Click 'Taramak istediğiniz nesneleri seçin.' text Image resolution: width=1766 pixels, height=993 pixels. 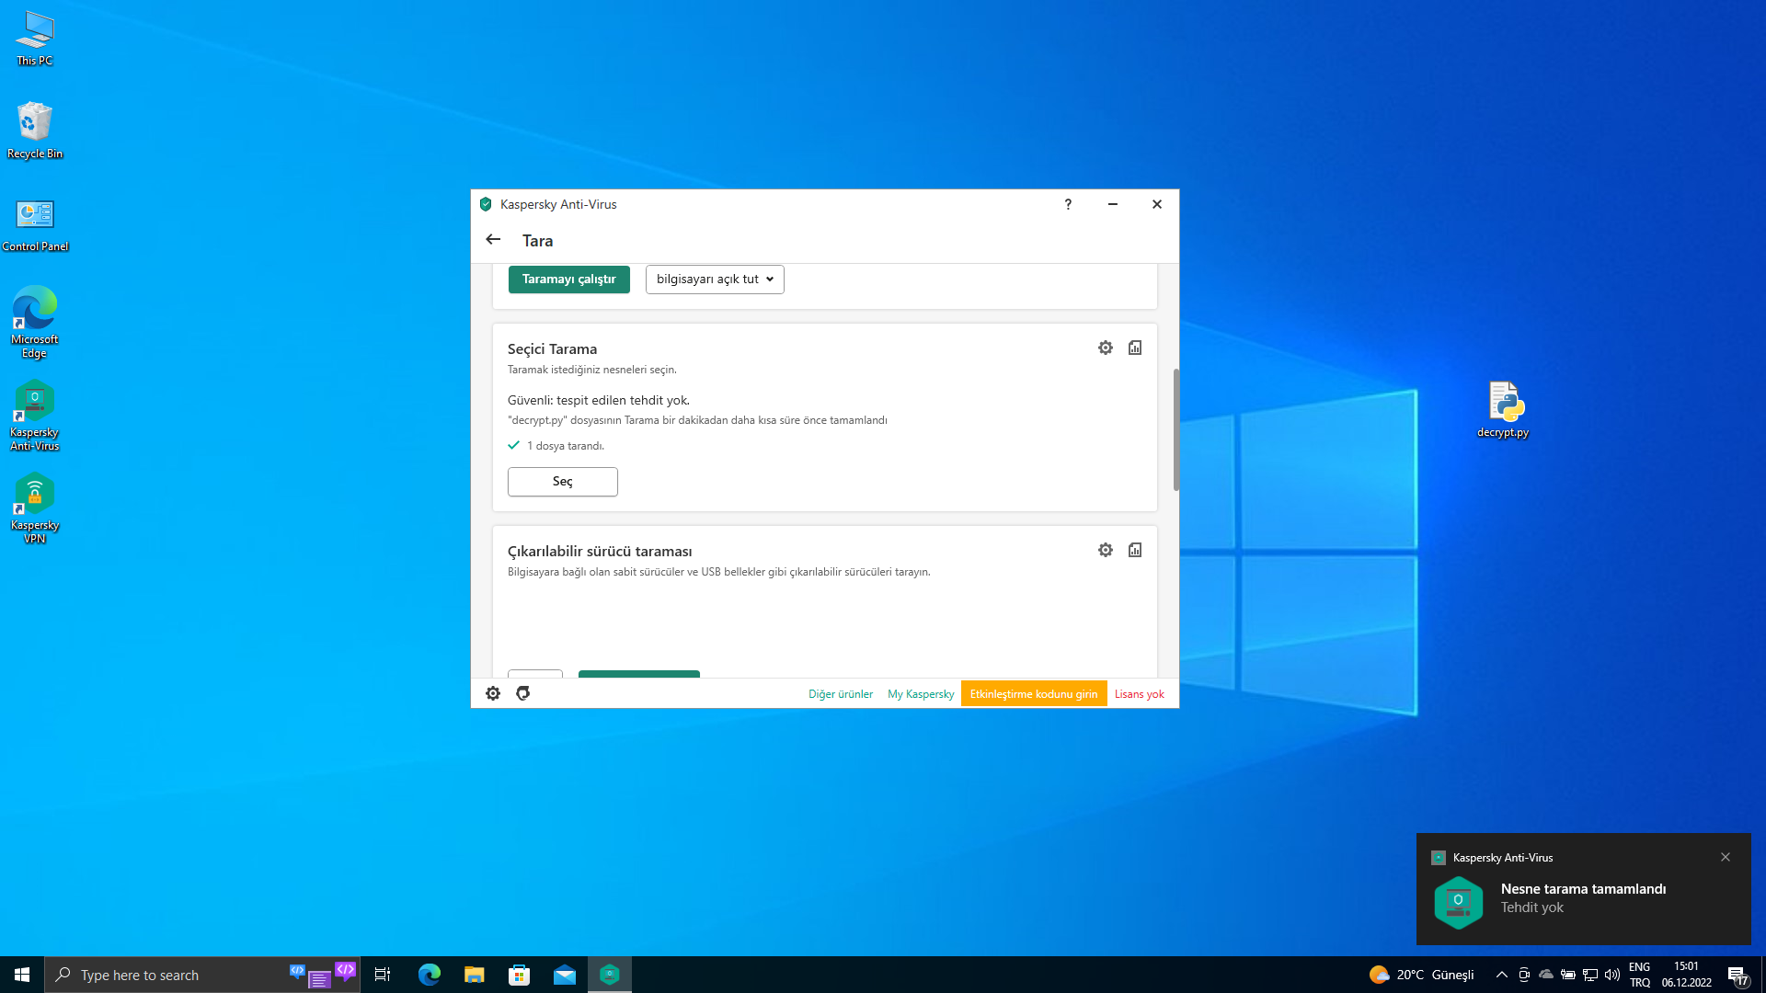pos(592,370)
